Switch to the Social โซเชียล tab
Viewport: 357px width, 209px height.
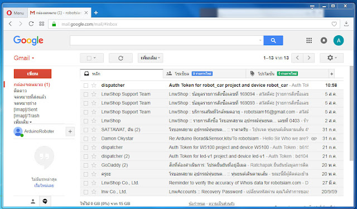[x=205, y=74]
